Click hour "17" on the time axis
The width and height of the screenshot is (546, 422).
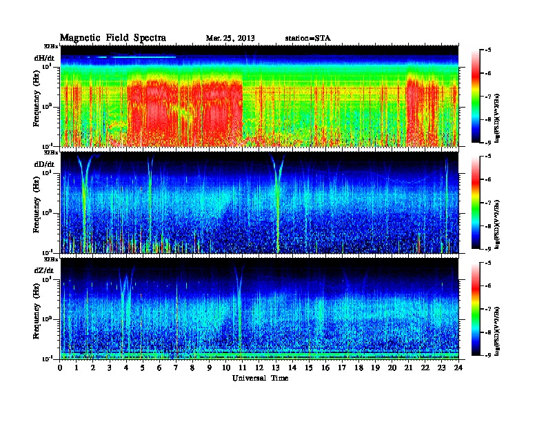[342, 368]
